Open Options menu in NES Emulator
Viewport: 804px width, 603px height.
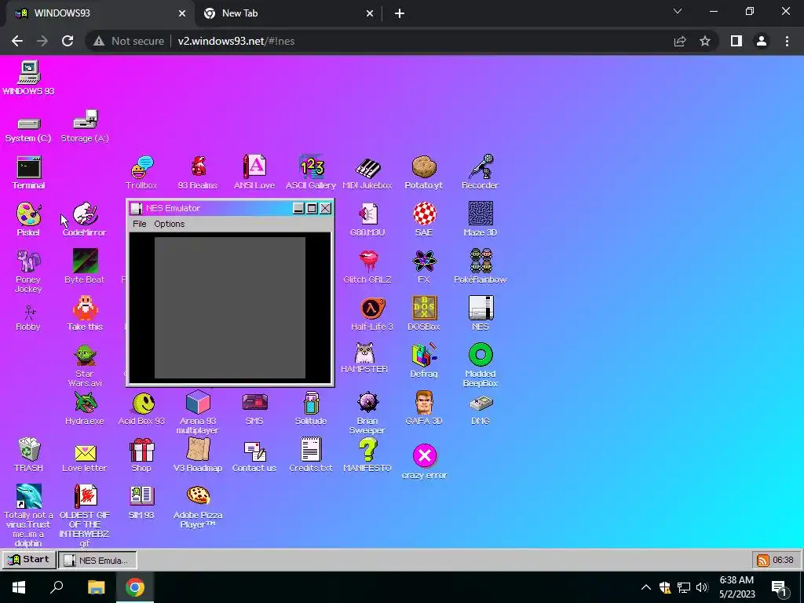click(x=170, y=224)
